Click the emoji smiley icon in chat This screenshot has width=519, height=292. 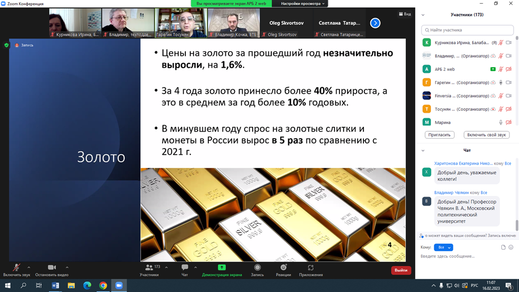click(511, 247)
